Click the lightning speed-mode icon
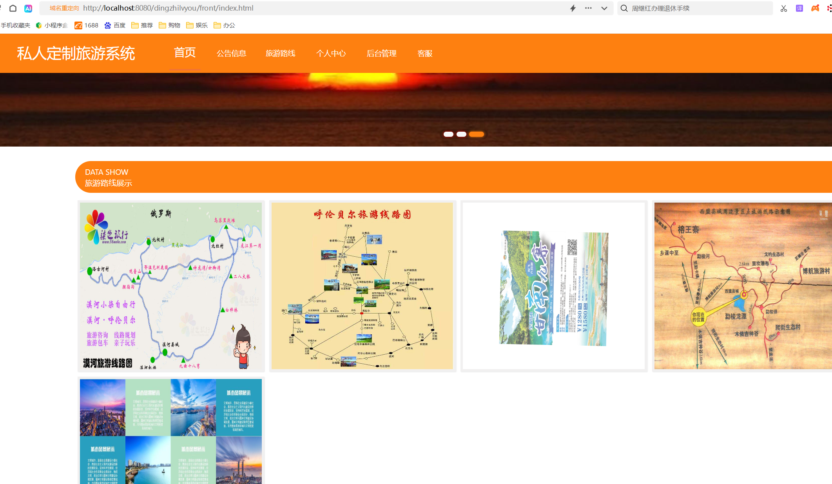The image size is (832, 484). 573,8
